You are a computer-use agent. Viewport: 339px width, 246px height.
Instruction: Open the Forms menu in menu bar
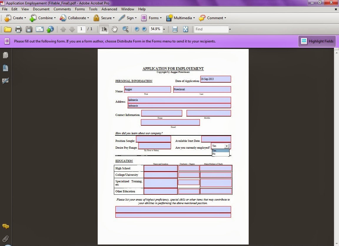[80, 9]
